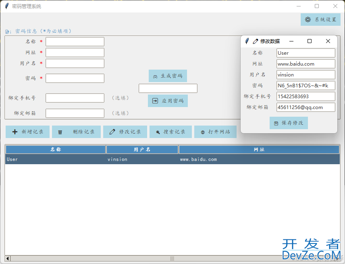Close the 修改数据 dialog

[x=328, y=41]
